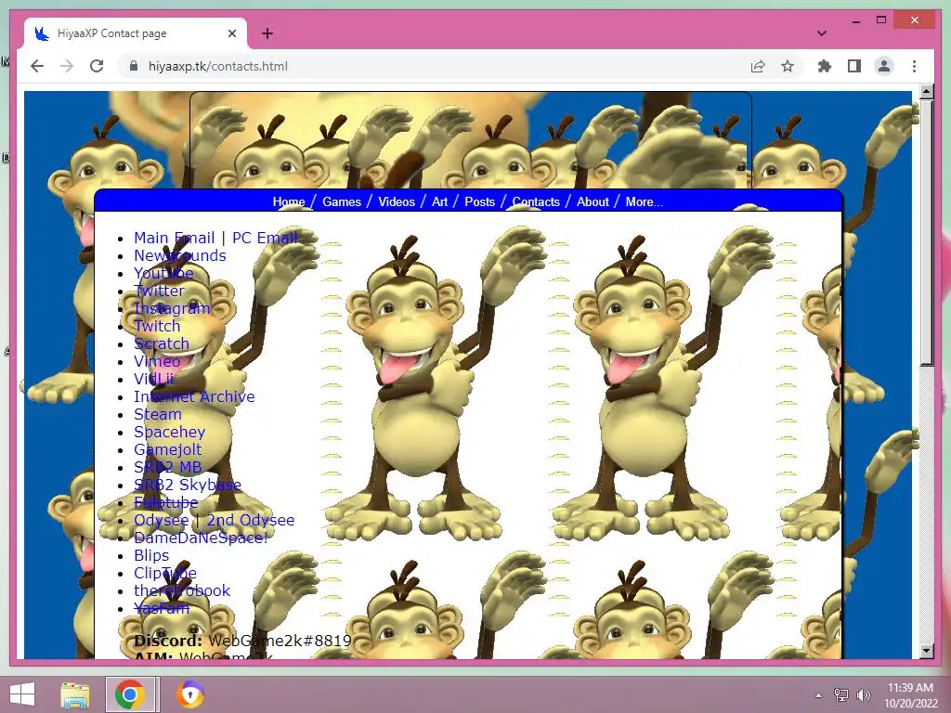Viewport: 951px width, 713px height.
Task: Share this page using the share icon
Action: coord(758,66)
